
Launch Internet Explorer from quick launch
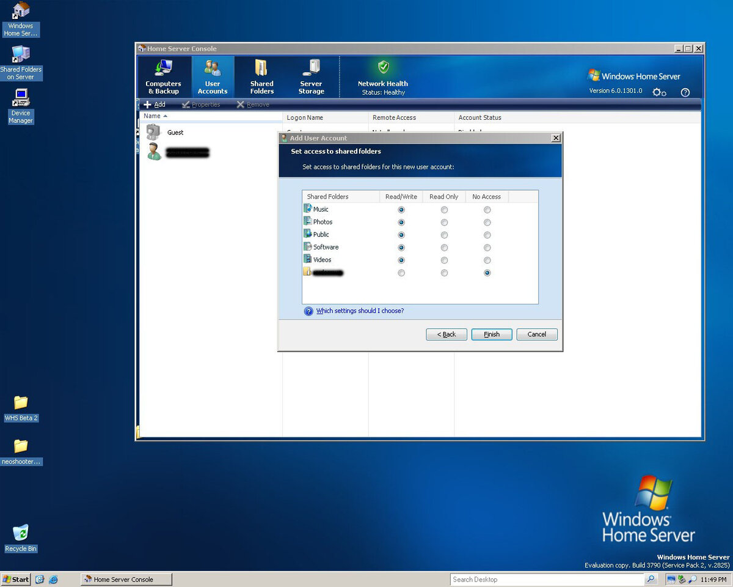53,579
